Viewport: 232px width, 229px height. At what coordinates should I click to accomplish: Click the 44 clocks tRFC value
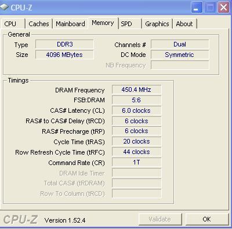(x=136, y=152)
